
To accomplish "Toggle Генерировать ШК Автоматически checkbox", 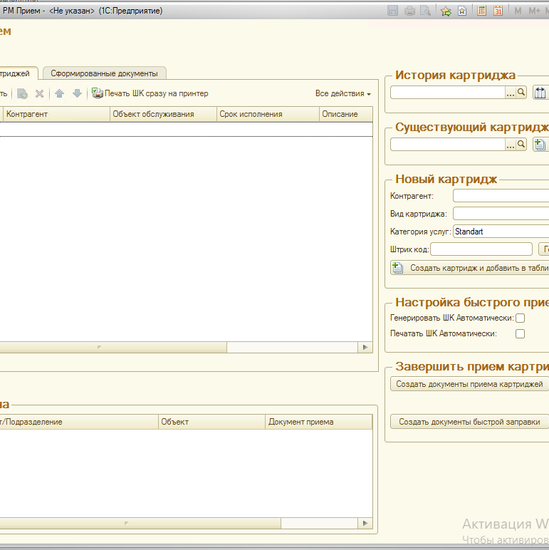I will 521,318.
